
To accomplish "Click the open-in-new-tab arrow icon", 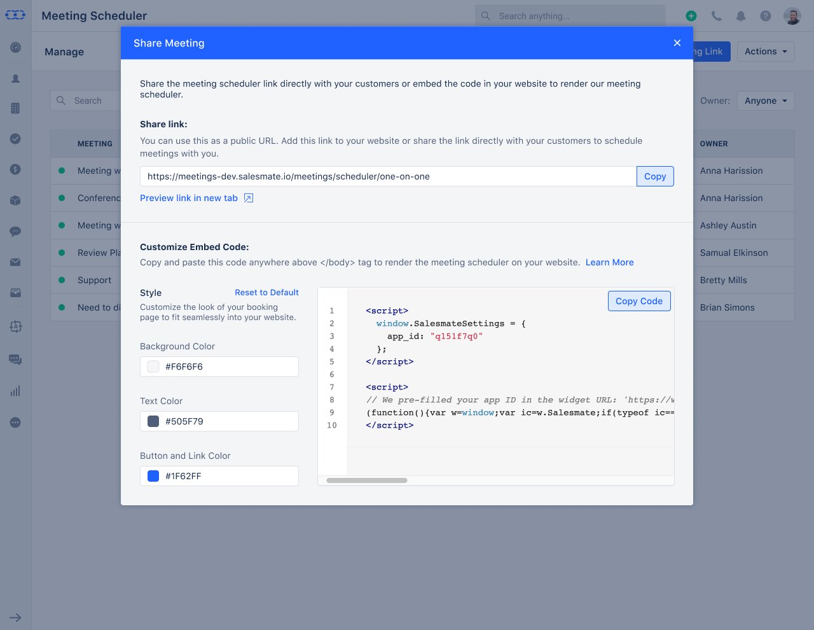I will pyautogui.click(x=249, y=198).
